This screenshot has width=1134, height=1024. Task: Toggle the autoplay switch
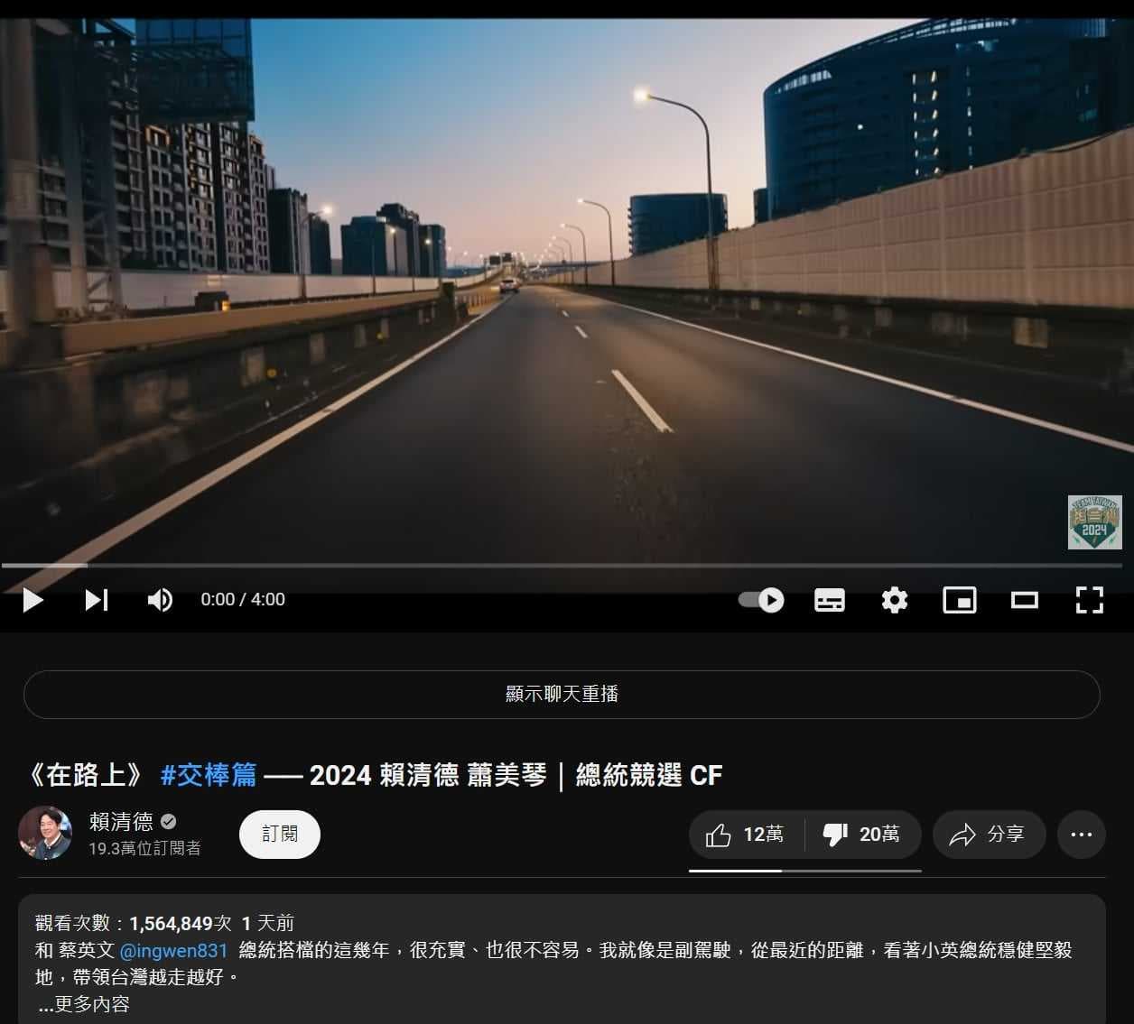[761, 600]
